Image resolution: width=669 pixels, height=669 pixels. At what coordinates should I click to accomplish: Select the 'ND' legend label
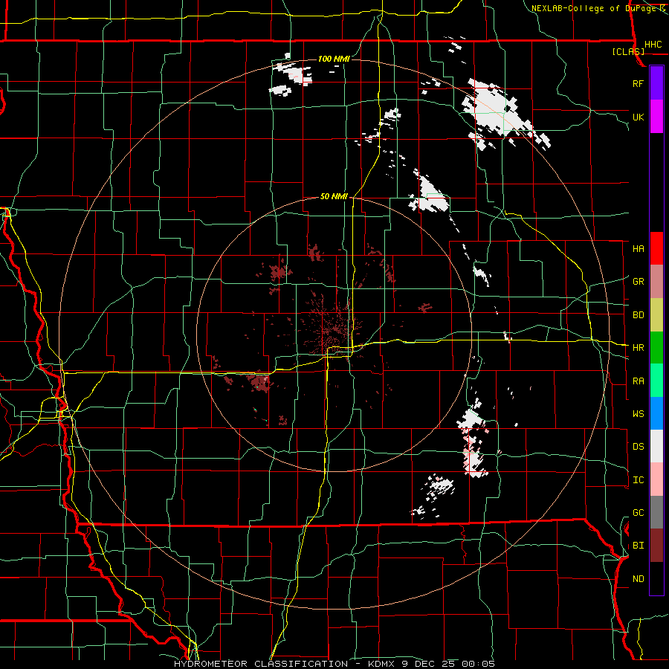pos(638,579)
